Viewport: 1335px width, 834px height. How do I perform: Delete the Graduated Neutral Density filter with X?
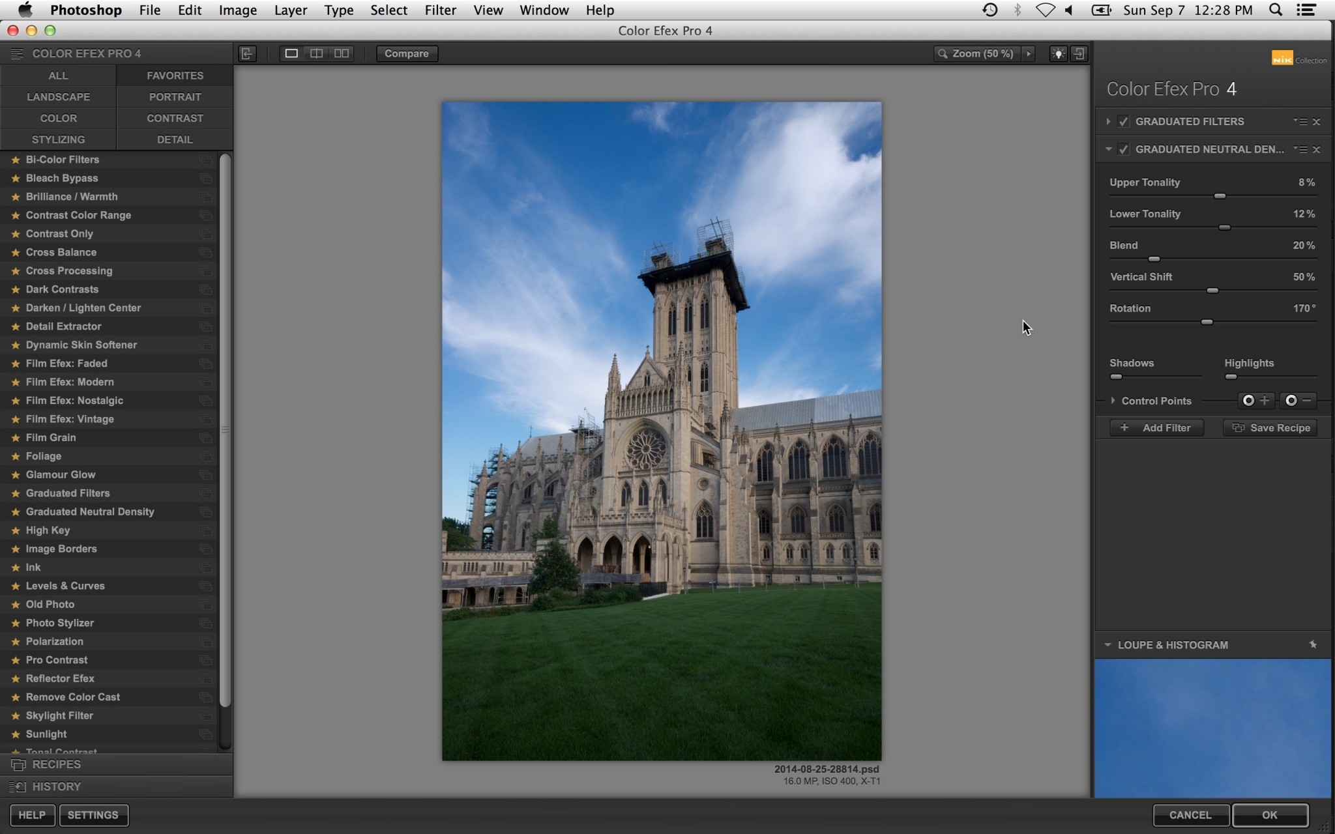point(1317,150)
